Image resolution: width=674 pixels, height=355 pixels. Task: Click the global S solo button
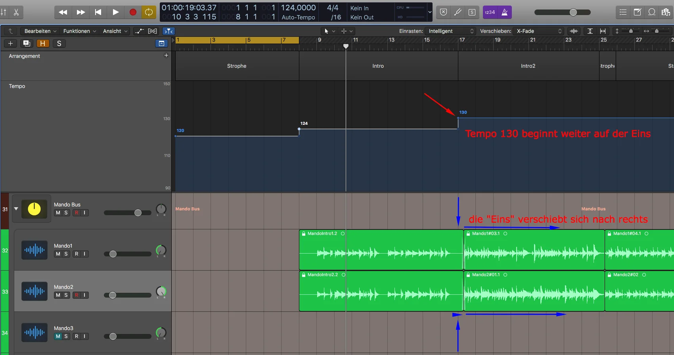tap(59, 44)
